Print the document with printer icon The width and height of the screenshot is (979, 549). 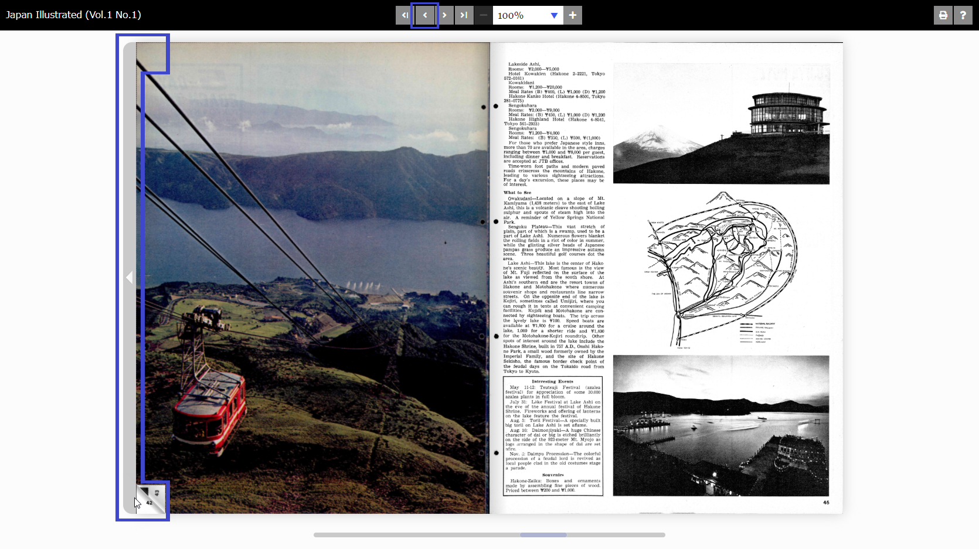pyautogui.click(x=943, y=15)
